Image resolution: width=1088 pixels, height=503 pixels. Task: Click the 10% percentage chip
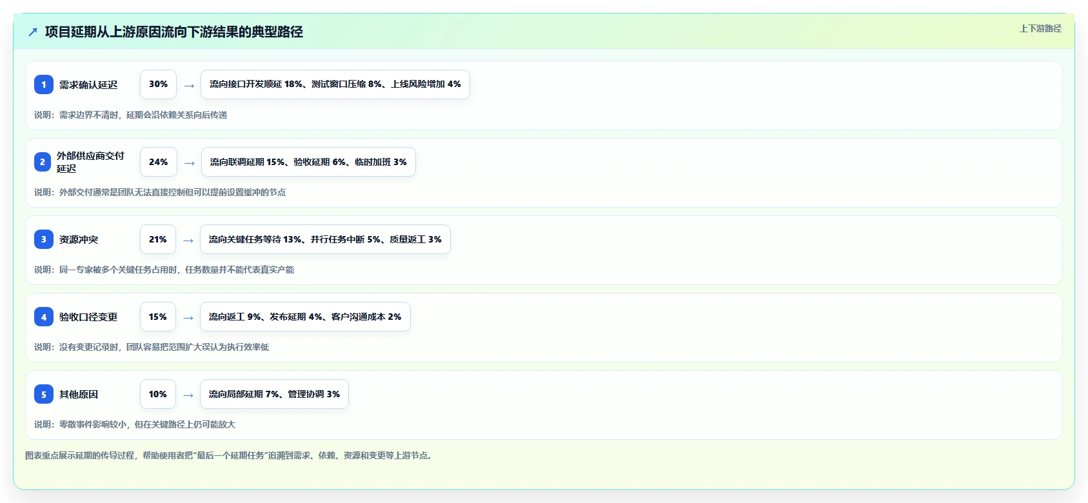157,394
